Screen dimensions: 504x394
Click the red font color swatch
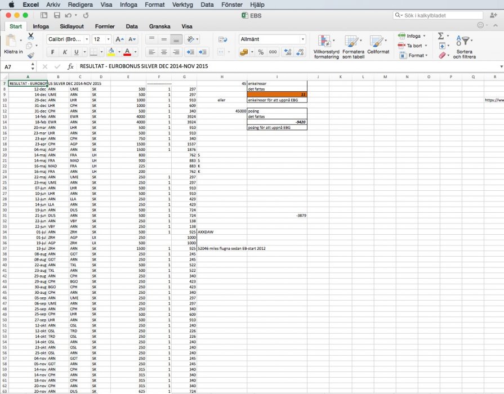click(127, 52)
